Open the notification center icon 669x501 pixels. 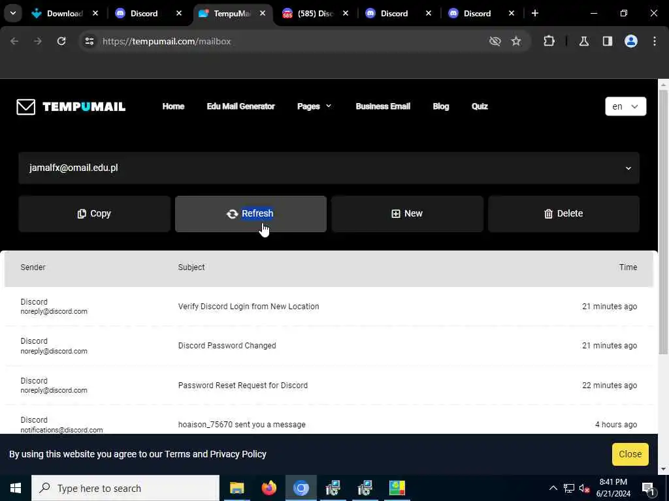point(648,489)
